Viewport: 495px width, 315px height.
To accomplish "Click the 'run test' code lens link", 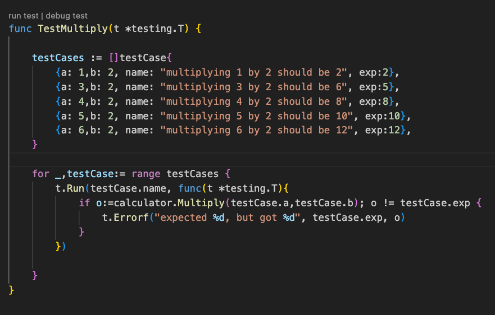I will [x=23, y=16].
